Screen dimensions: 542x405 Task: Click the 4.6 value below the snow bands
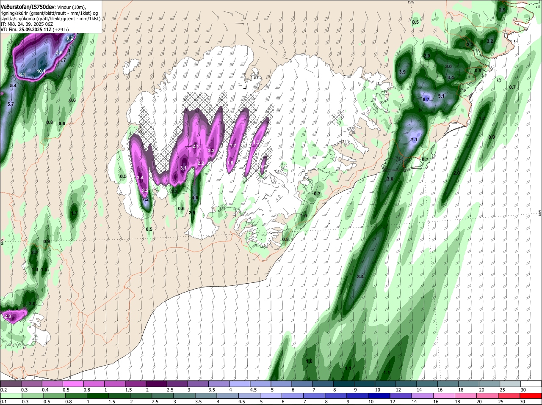pyautogui.click(x=195, y=197)
